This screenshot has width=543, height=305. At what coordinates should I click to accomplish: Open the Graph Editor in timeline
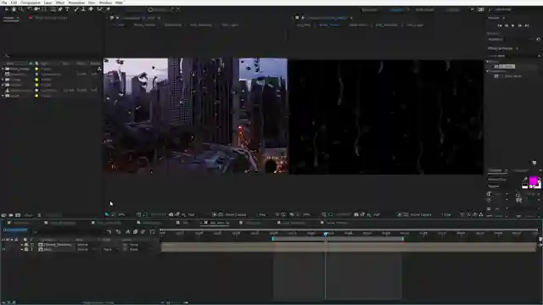[x=152, y=231]
